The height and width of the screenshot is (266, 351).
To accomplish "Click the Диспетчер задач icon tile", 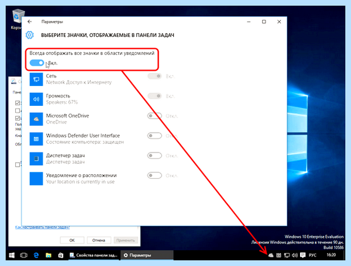I will tap(36, 159).
